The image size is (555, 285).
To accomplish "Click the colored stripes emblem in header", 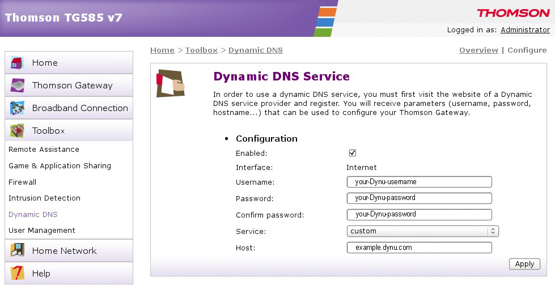I will (x=325, y=22).
